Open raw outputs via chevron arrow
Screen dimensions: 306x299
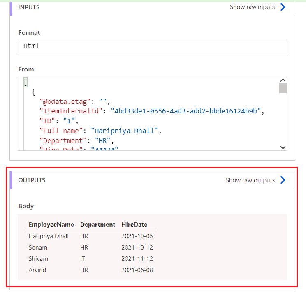tap(283, 180)
